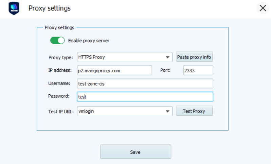Image resolution: width=271 pixels, height=164 pixels.
Task: Click the VMLogin logo icon
Action: [x=14, y=8]
